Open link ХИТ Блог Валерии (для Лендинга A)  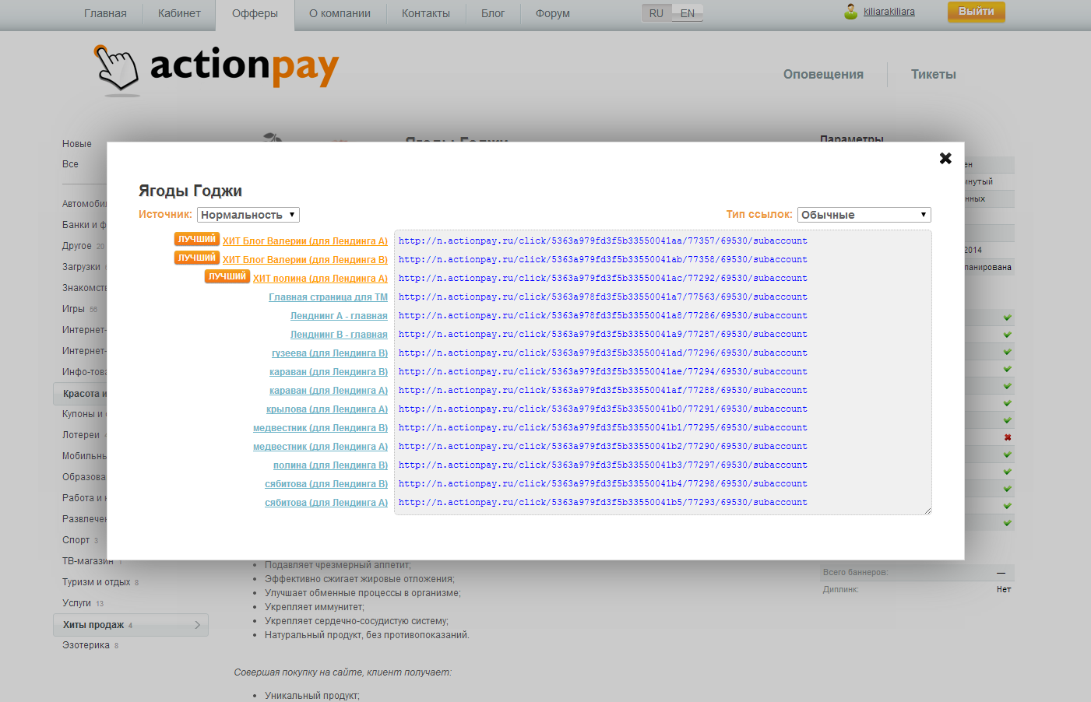[x=305, y=241]
